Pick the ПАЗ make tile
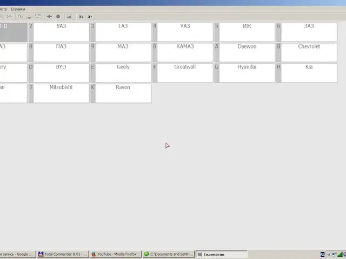Viewport: 346px width, 259px height. 59,53
